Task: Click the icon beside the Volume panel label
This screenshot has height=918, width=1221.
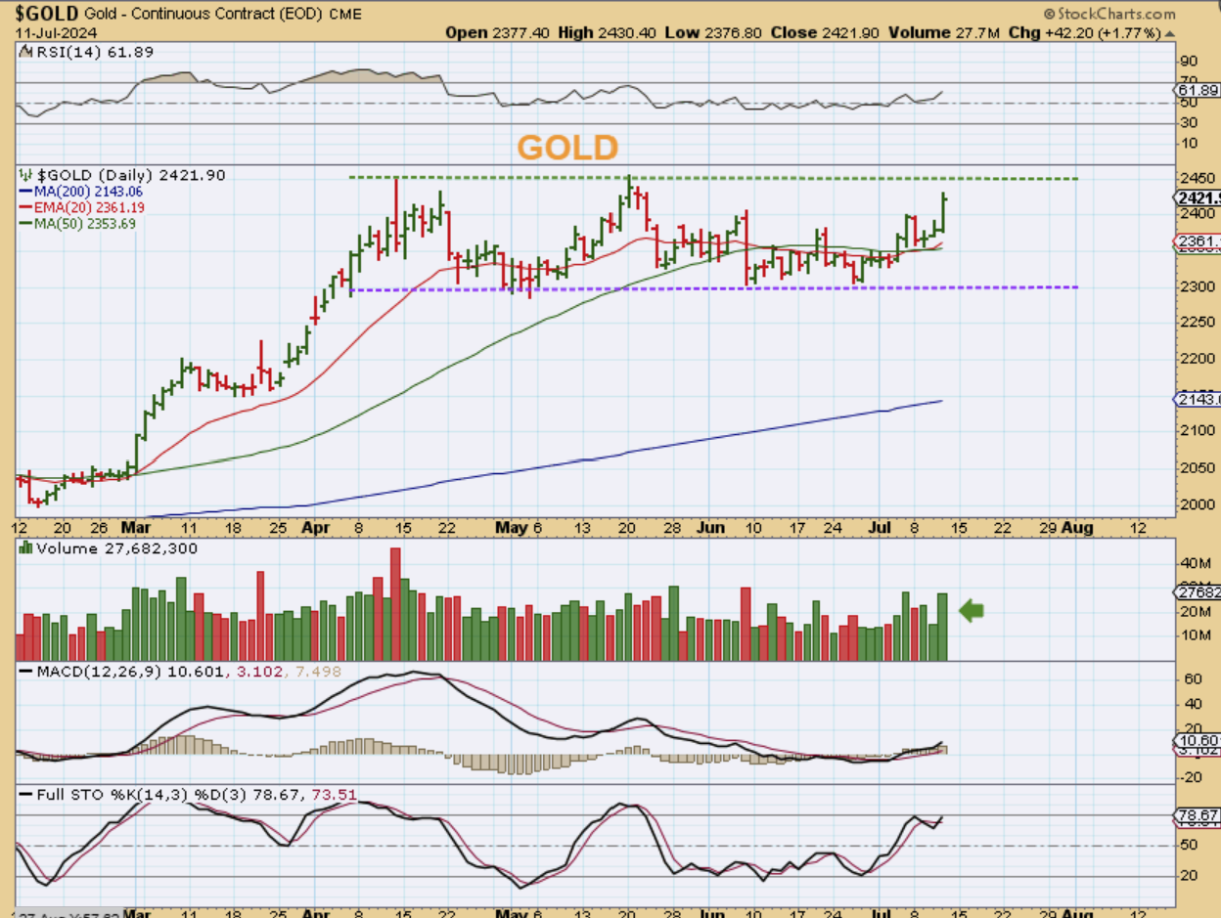Action: coord(25,548)
